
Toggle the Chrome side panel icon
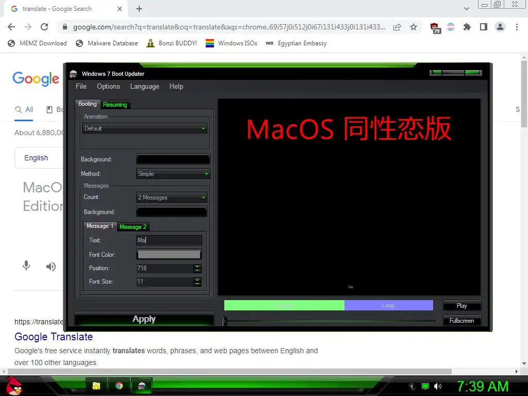click(x=484, y=27)
